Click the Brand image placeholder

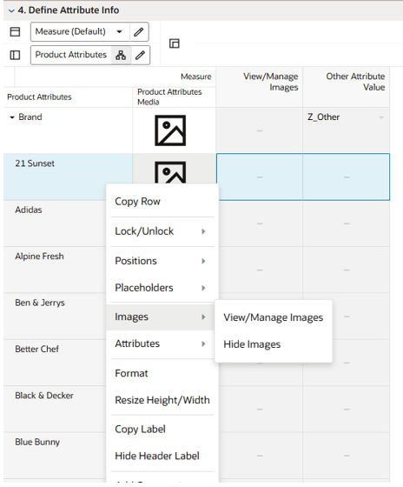coord(170,130)
